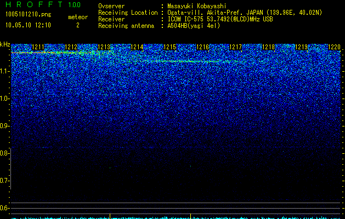Viewport: 345px width, 219px height.
Task: Click the 1218 time marker
Action: click(269, 47)
